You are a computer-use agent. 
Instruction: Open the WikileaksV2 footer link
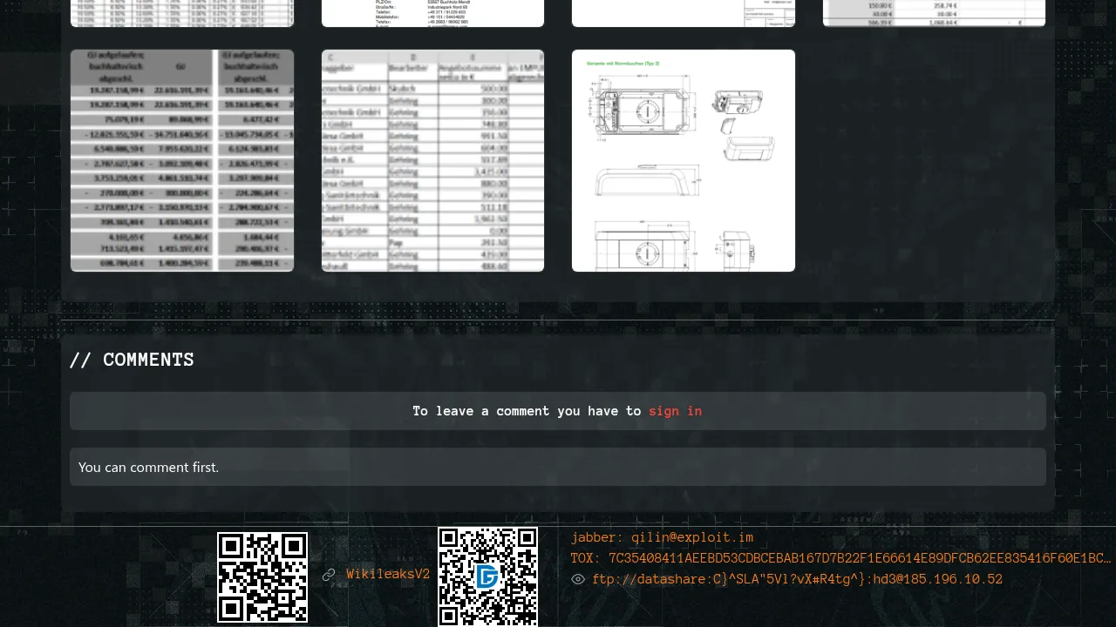(388, 575)
